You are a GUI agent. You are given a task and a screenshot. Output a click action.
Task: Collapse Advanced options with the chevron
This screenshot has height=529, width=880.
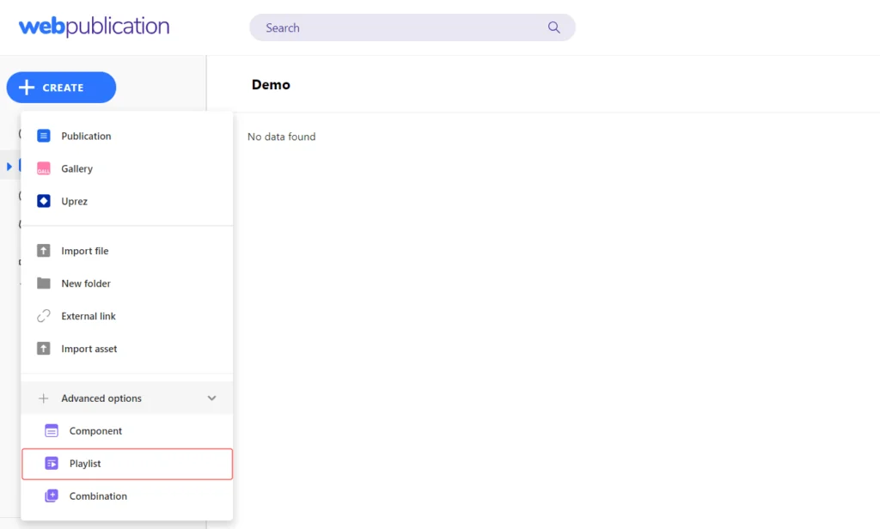(x=211, y=398)
